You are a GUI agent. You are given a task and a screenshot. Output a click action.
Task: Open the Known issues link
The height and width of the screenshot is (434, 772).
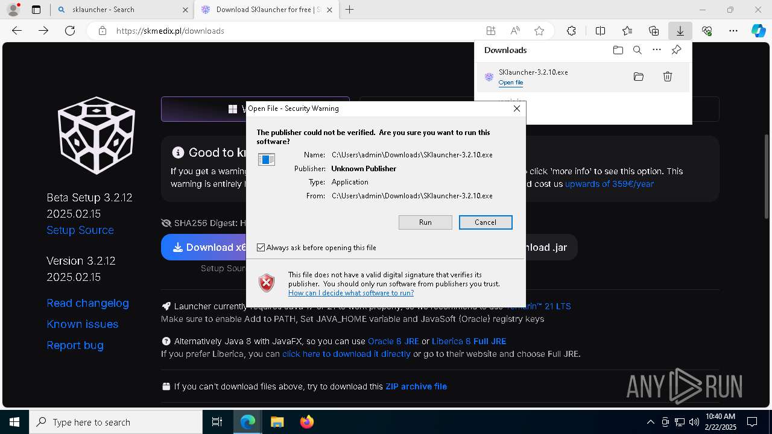83,324
